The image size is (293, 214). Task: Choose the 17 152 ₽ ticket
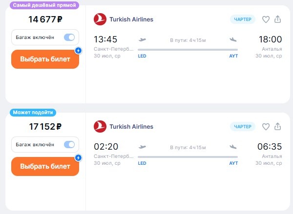[x=45, y=166]
